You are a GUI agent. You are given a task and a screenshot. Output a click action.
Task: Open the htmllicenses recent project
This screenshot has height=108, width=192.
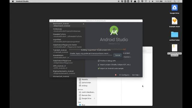(67, 30)
